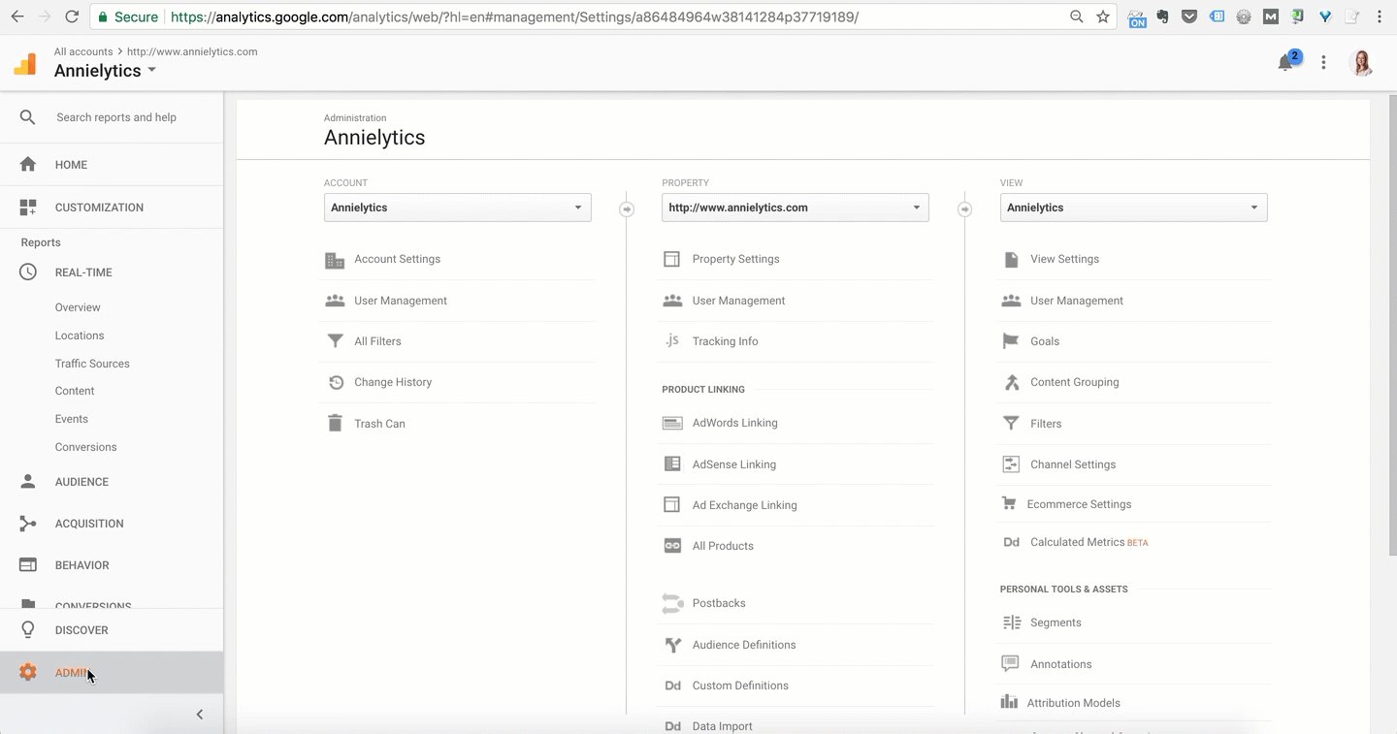Click the Tracking Info .js icon
Screen dimensions: 1397x734
pos(671,341)
